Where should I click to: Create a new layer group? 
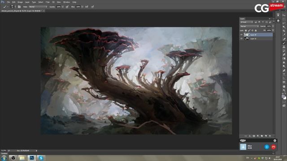coord(262,136)
